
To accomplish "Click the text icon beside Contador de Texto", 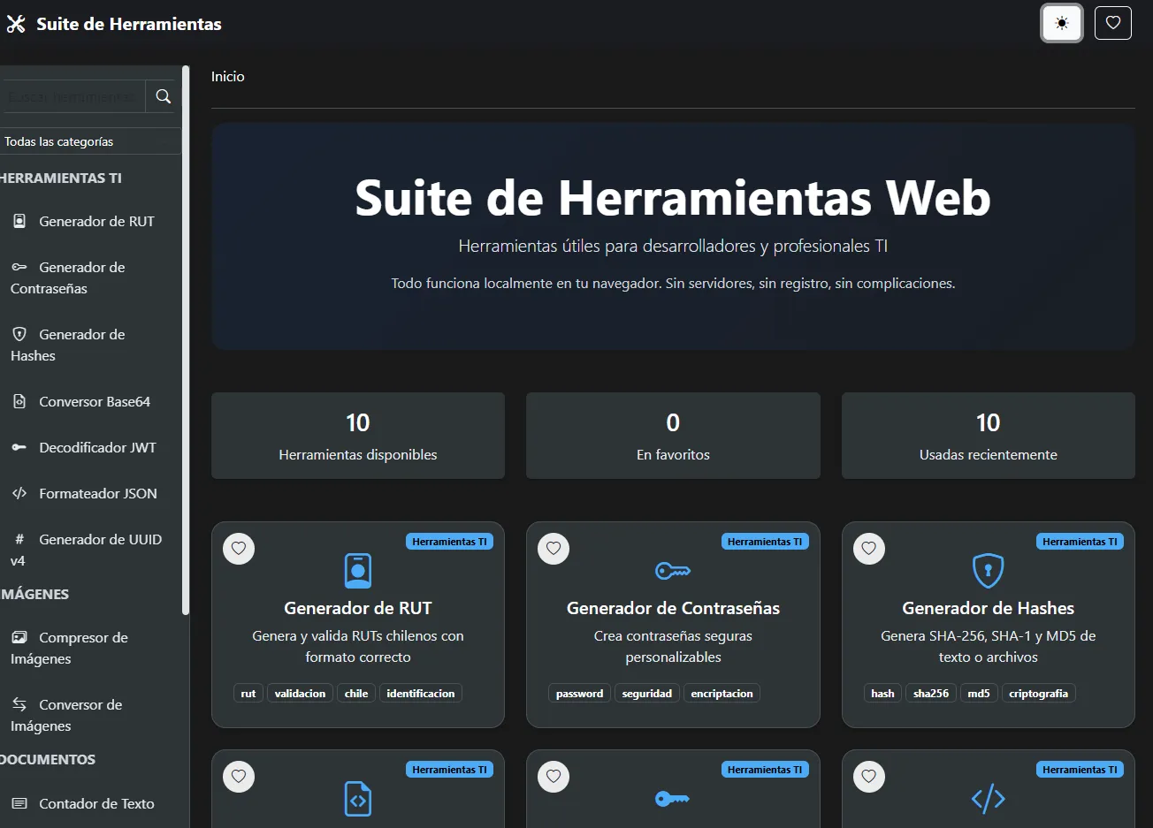I will [x=19, y=803].
